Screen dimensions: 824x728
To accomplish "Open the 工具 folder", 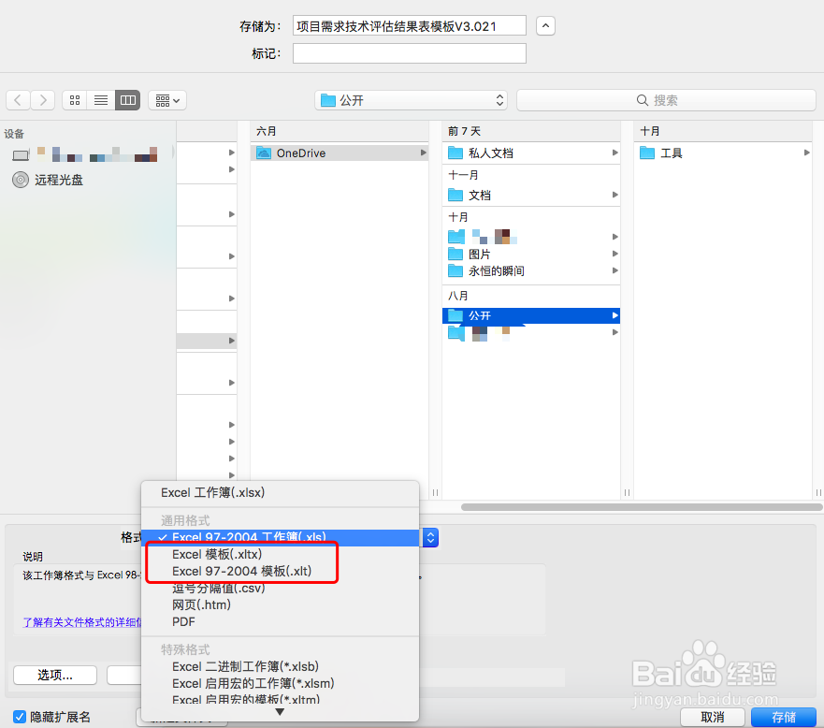I will point(723,153).
